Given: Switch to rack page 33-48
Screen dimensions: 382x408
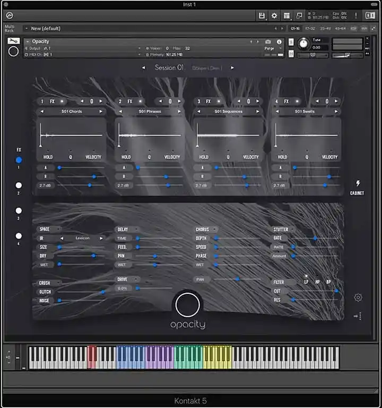Looking at the screenshot, I should (325, 28).
